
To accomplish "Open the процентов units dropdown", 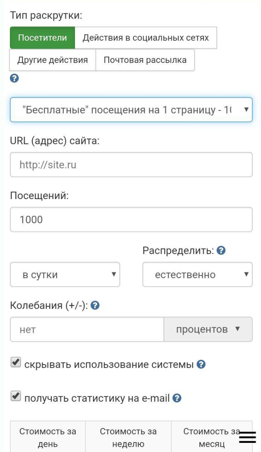I will point(208,329).
